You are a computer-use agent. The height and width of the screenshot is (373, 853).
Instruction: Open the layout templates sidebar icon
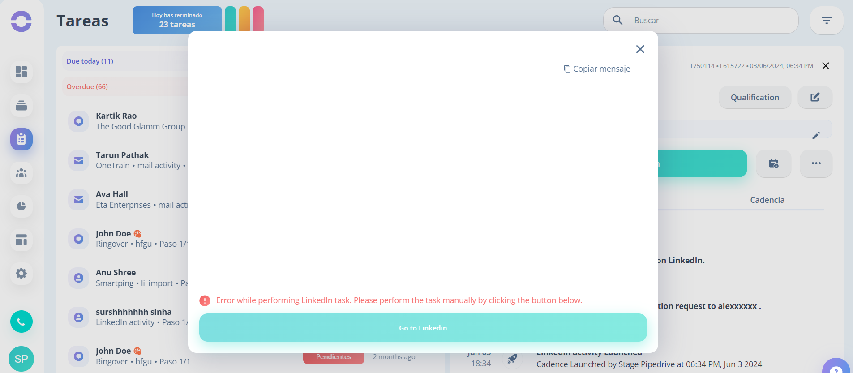coord(21,240)
